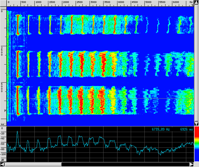Click the horizontal scrollbar thumb
The width and height of the screenshot is (199, 167).
[33, 164]
